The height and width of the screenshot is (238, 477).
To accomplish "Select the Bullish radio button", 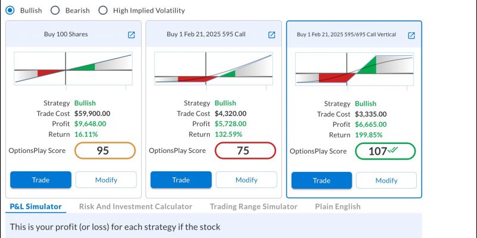I will click(x=10, y=10).
